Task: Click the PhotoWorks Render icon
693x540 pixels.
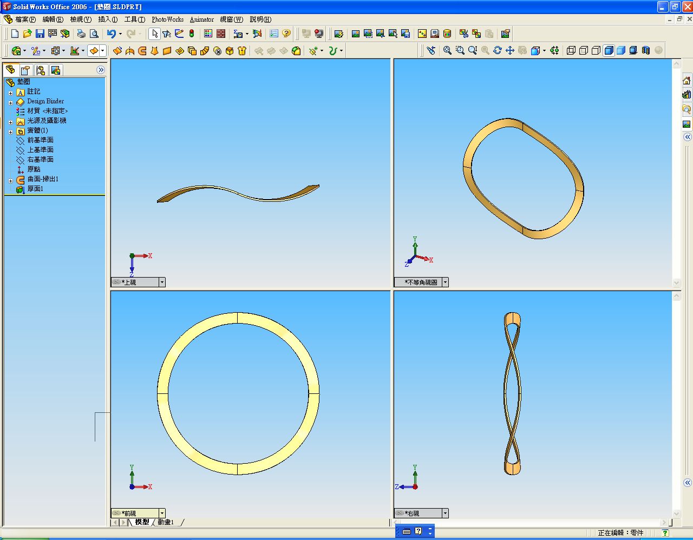Action: point(356,34)
